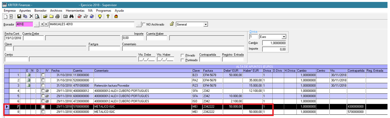This screenshot has width=390, height=118.
Task: Click the Comentario input field
Action: (x=183, y=48)
